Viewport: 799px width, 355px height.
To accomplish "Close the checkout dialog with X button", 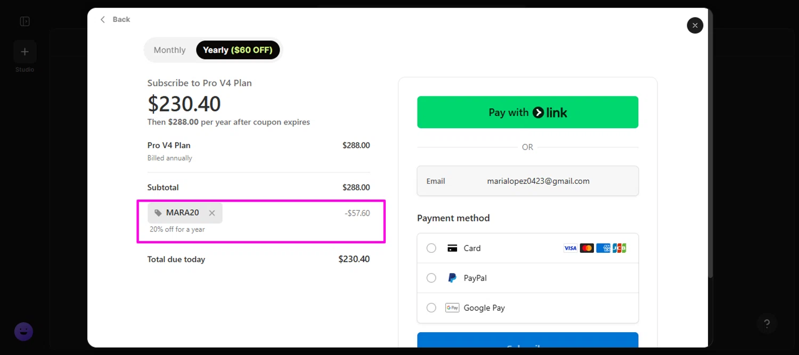I will point(695,25).
